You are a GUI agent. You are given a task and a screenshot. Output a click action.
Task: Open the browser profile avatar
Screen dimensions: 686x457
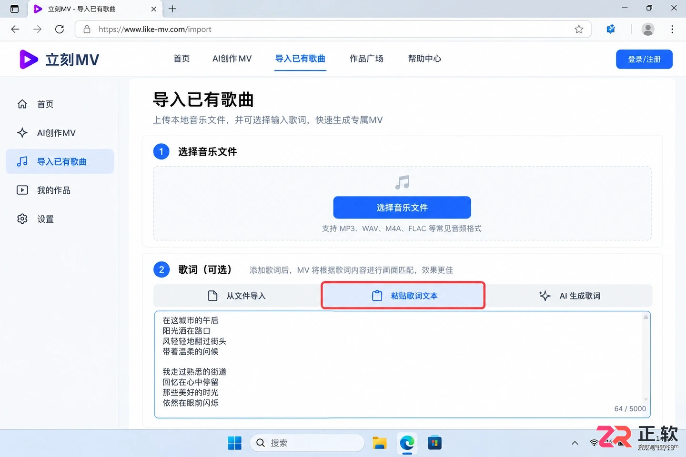coord(648,29)
